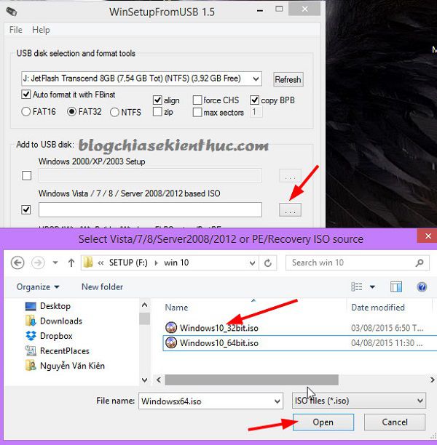Select FAT32 file system
Image resolution: width=437 pixels, height=445 pixels.
point(71,111)
